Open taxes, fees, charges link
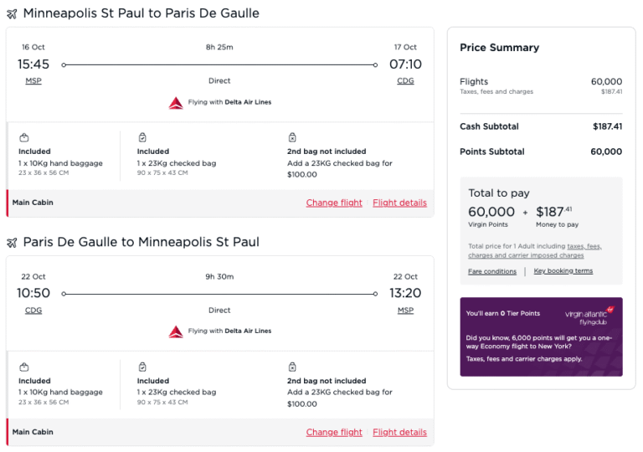The height and width of the screenshot is (452, 643). tap(584, 246)
